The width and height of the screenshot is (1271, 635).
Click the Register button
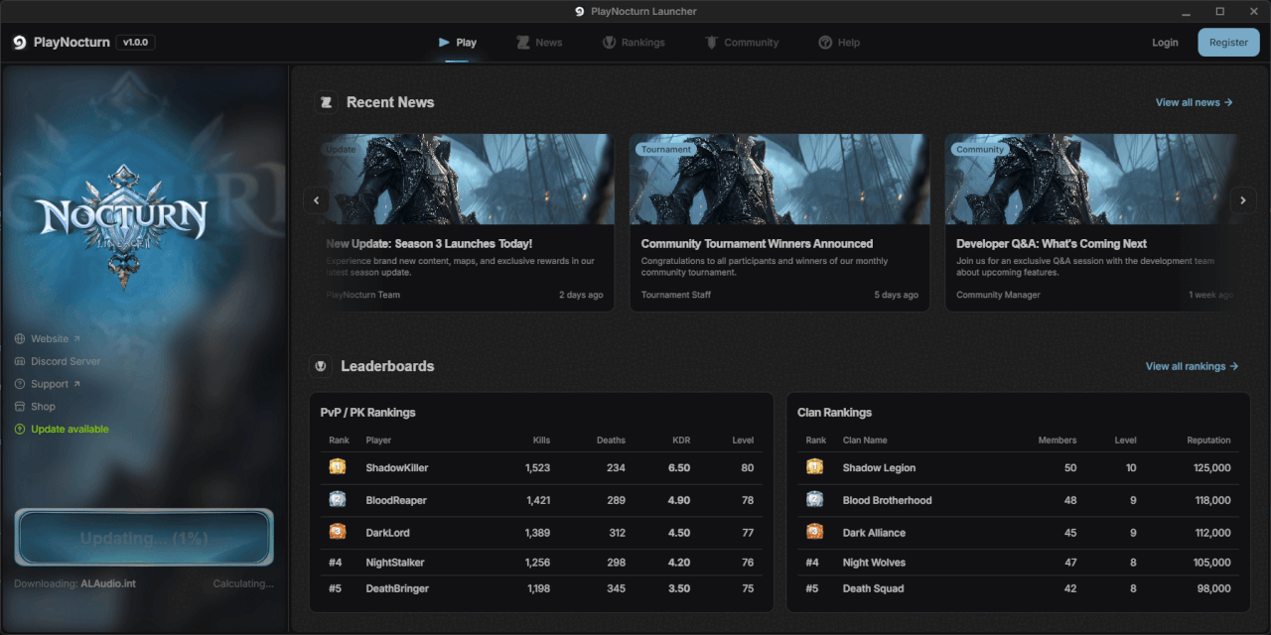(1228, 43)
